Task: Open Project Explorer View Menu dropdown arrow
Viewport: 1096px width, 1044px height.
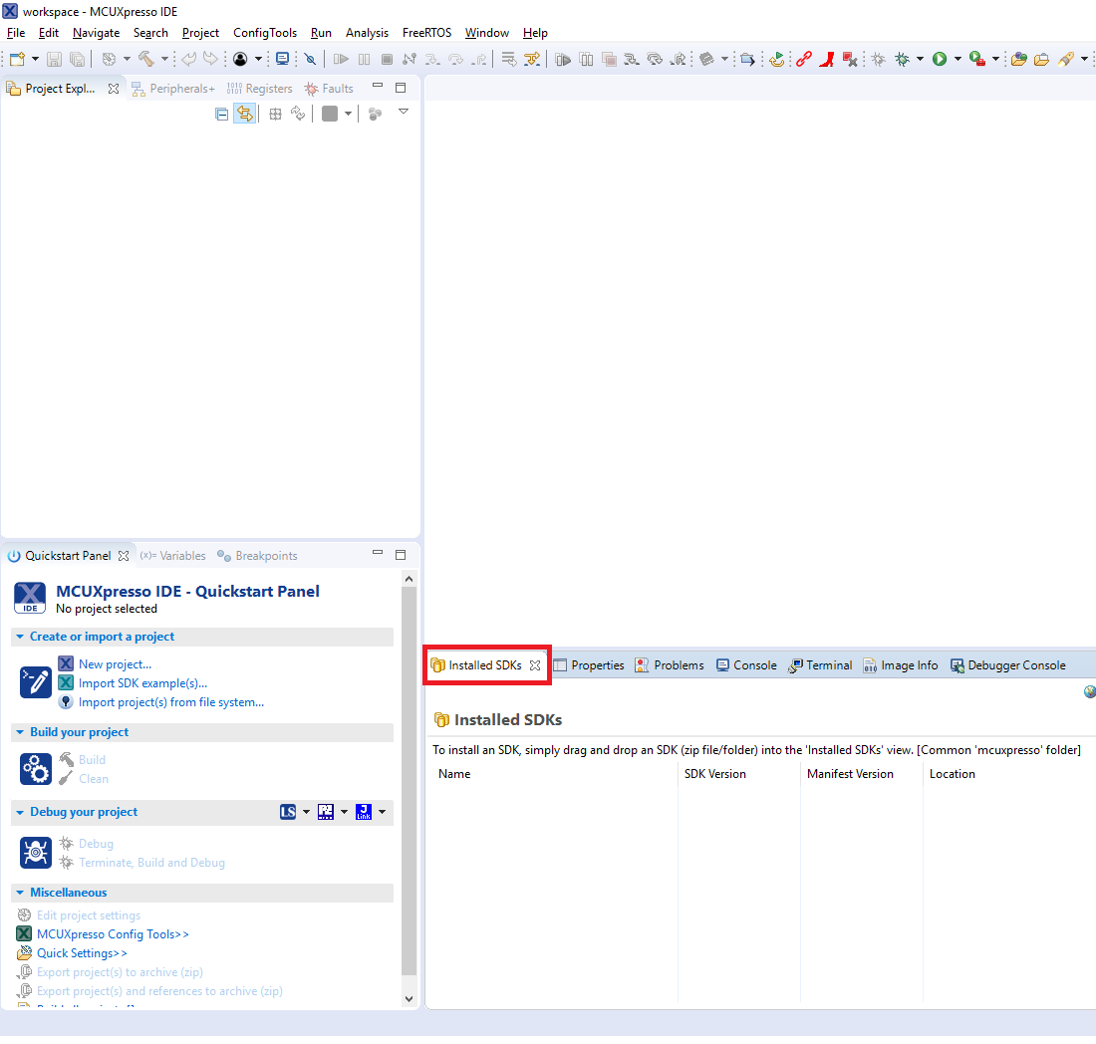Action: pos(404,113)
